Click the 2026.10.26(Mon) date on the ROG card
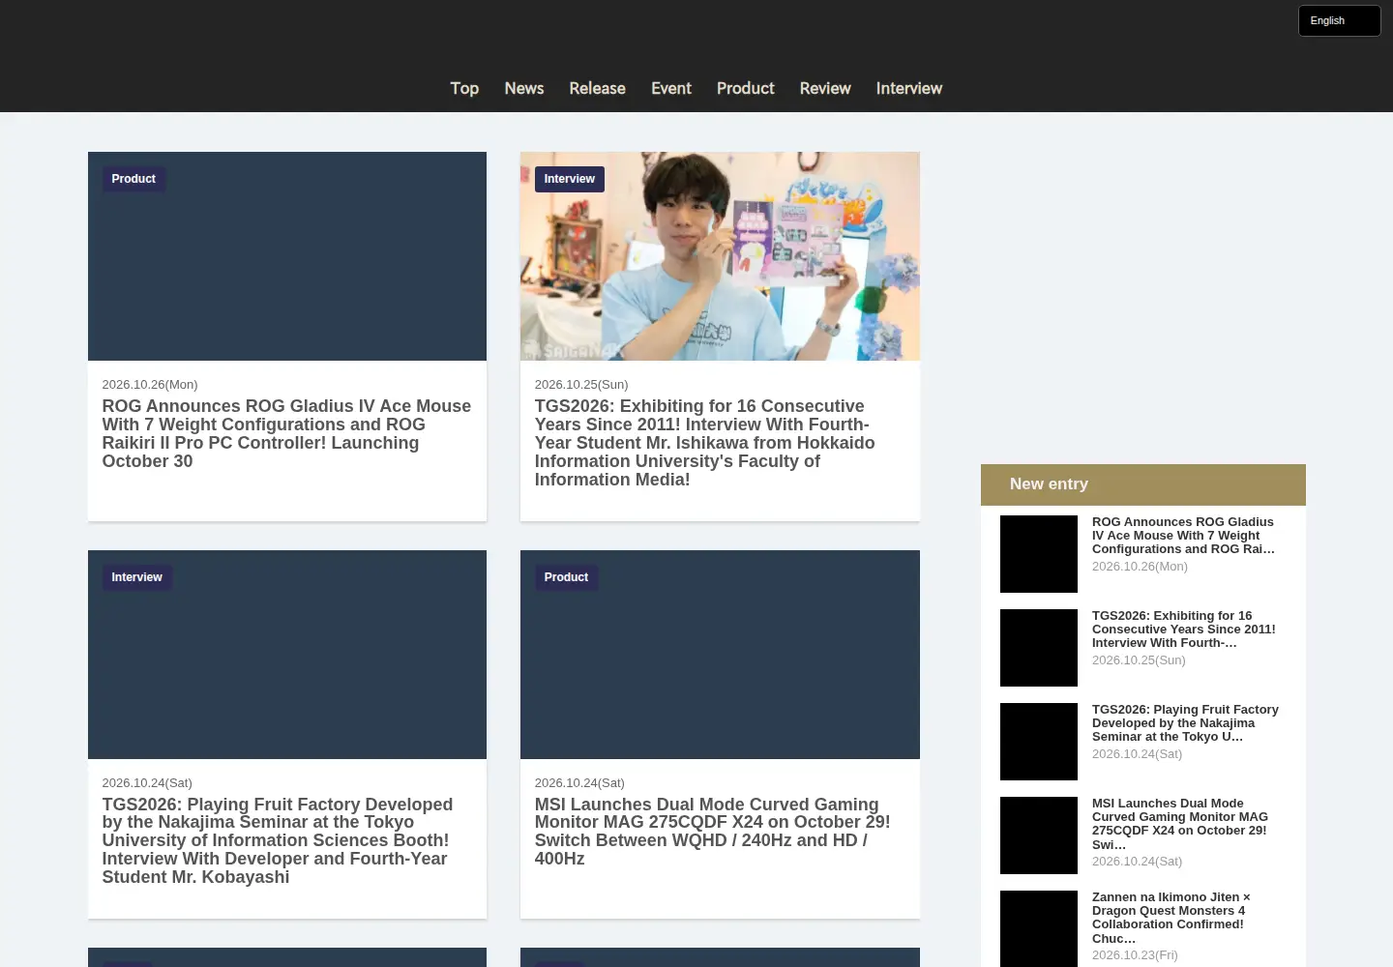This screenshot has height=967, width=1393. coord(150,385)
